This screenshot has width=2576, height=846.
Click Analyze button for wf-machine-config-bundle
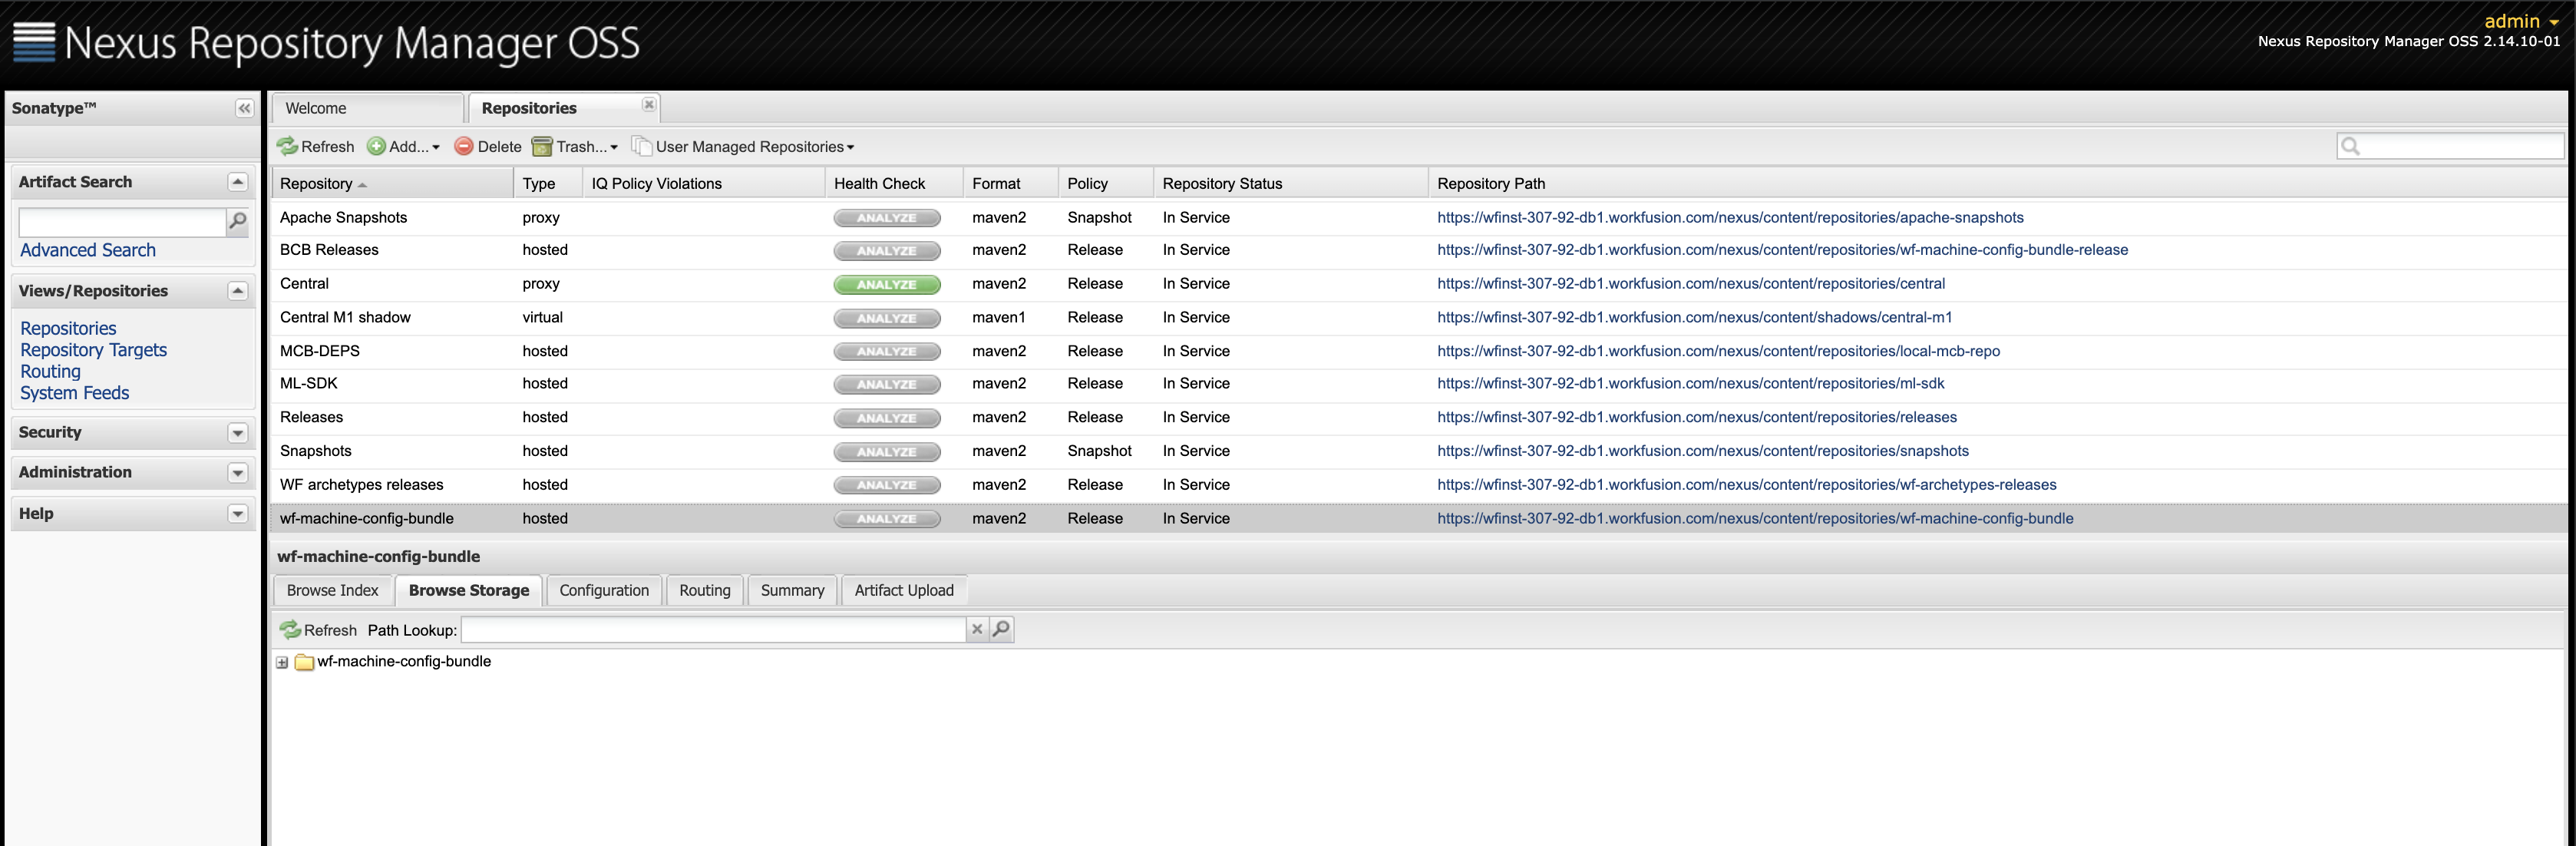[x=887, y=519]
